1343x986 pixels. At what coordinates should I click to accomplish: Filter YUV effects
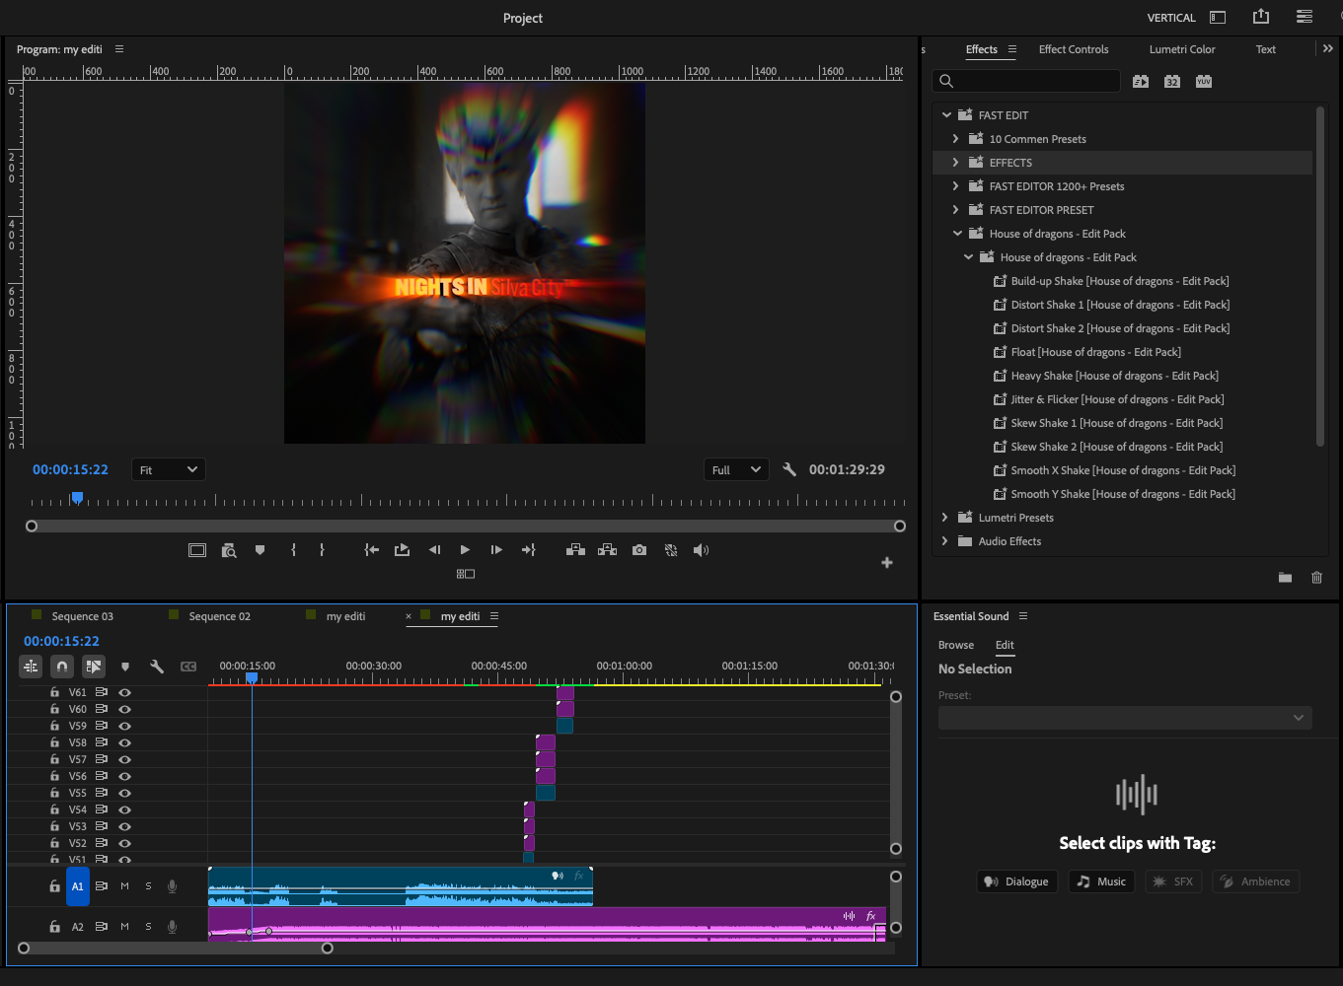[1204, 82]
